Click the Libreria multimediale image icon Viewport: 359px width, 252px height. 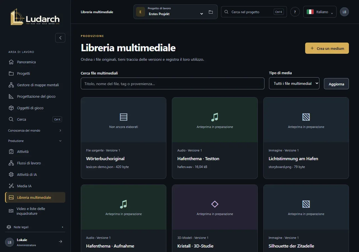pos(11,197)
